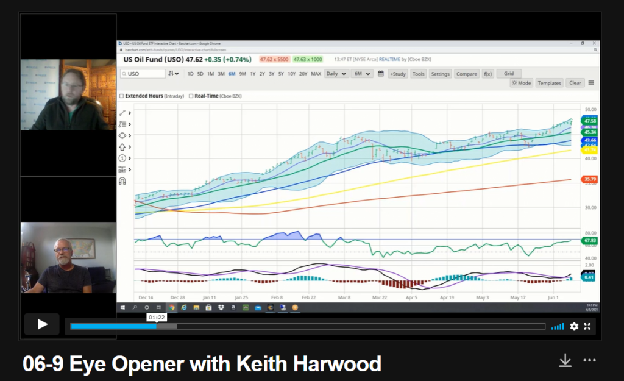
Task: Open the Amazon taskbar icon
Action: pyautogui.click(x=233, y=307)
